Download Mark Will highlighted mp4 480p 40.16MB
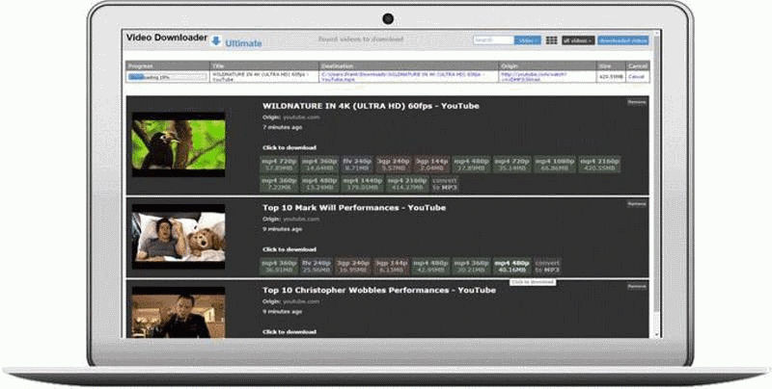Screen dimensions: 772x389 click(x=512, y=267)
